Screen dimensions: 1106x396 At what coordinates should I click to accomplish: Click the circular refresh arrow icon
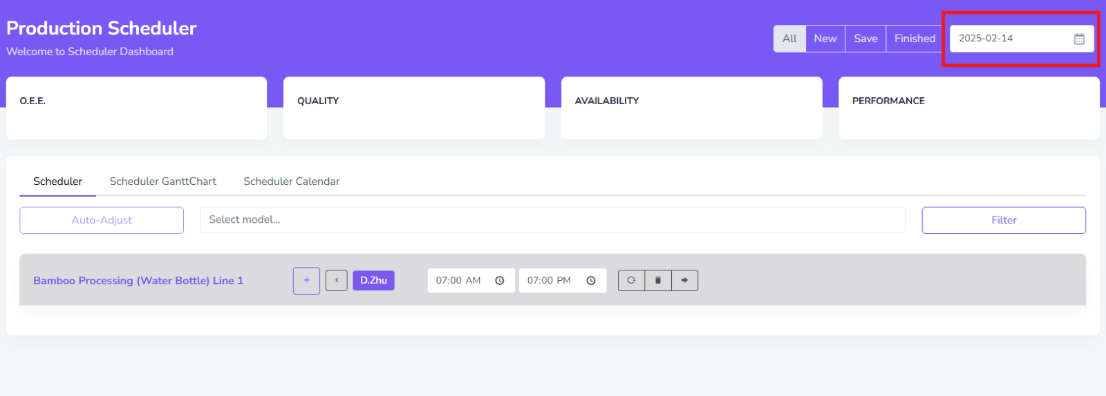point(631,281)
